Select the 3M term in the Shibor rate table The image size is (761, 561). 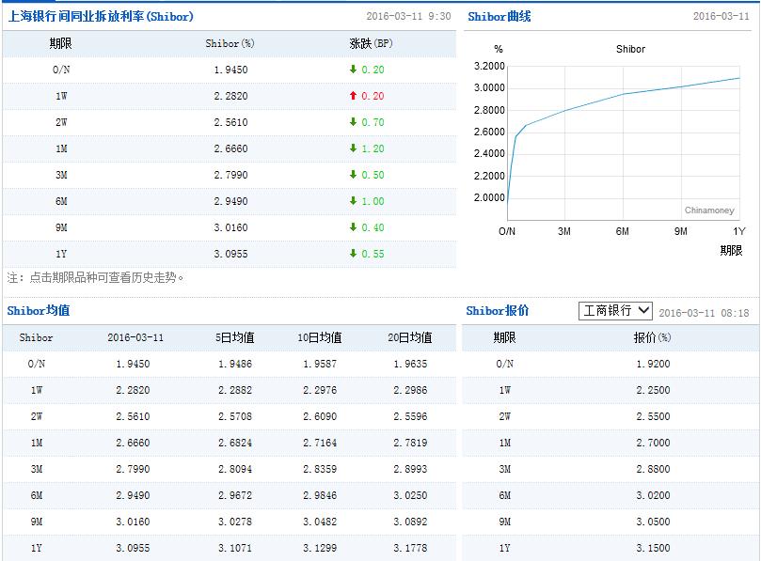tap(58, 175)
